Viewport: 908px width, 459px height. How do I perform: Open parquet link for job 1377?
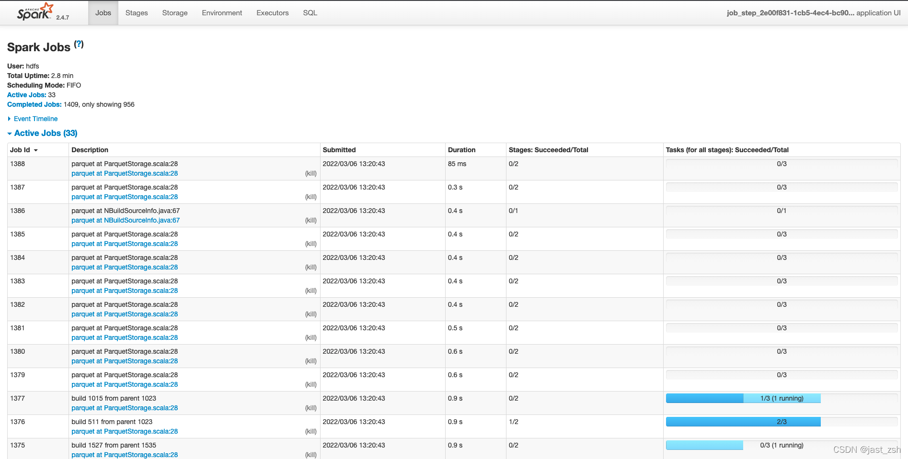pos(125,408)
